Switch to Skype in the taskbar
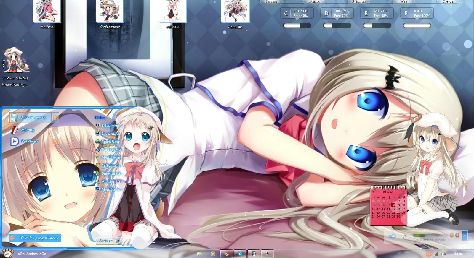Image resolution: width=474 pixels, height=258 pixels. coord(240,254)
